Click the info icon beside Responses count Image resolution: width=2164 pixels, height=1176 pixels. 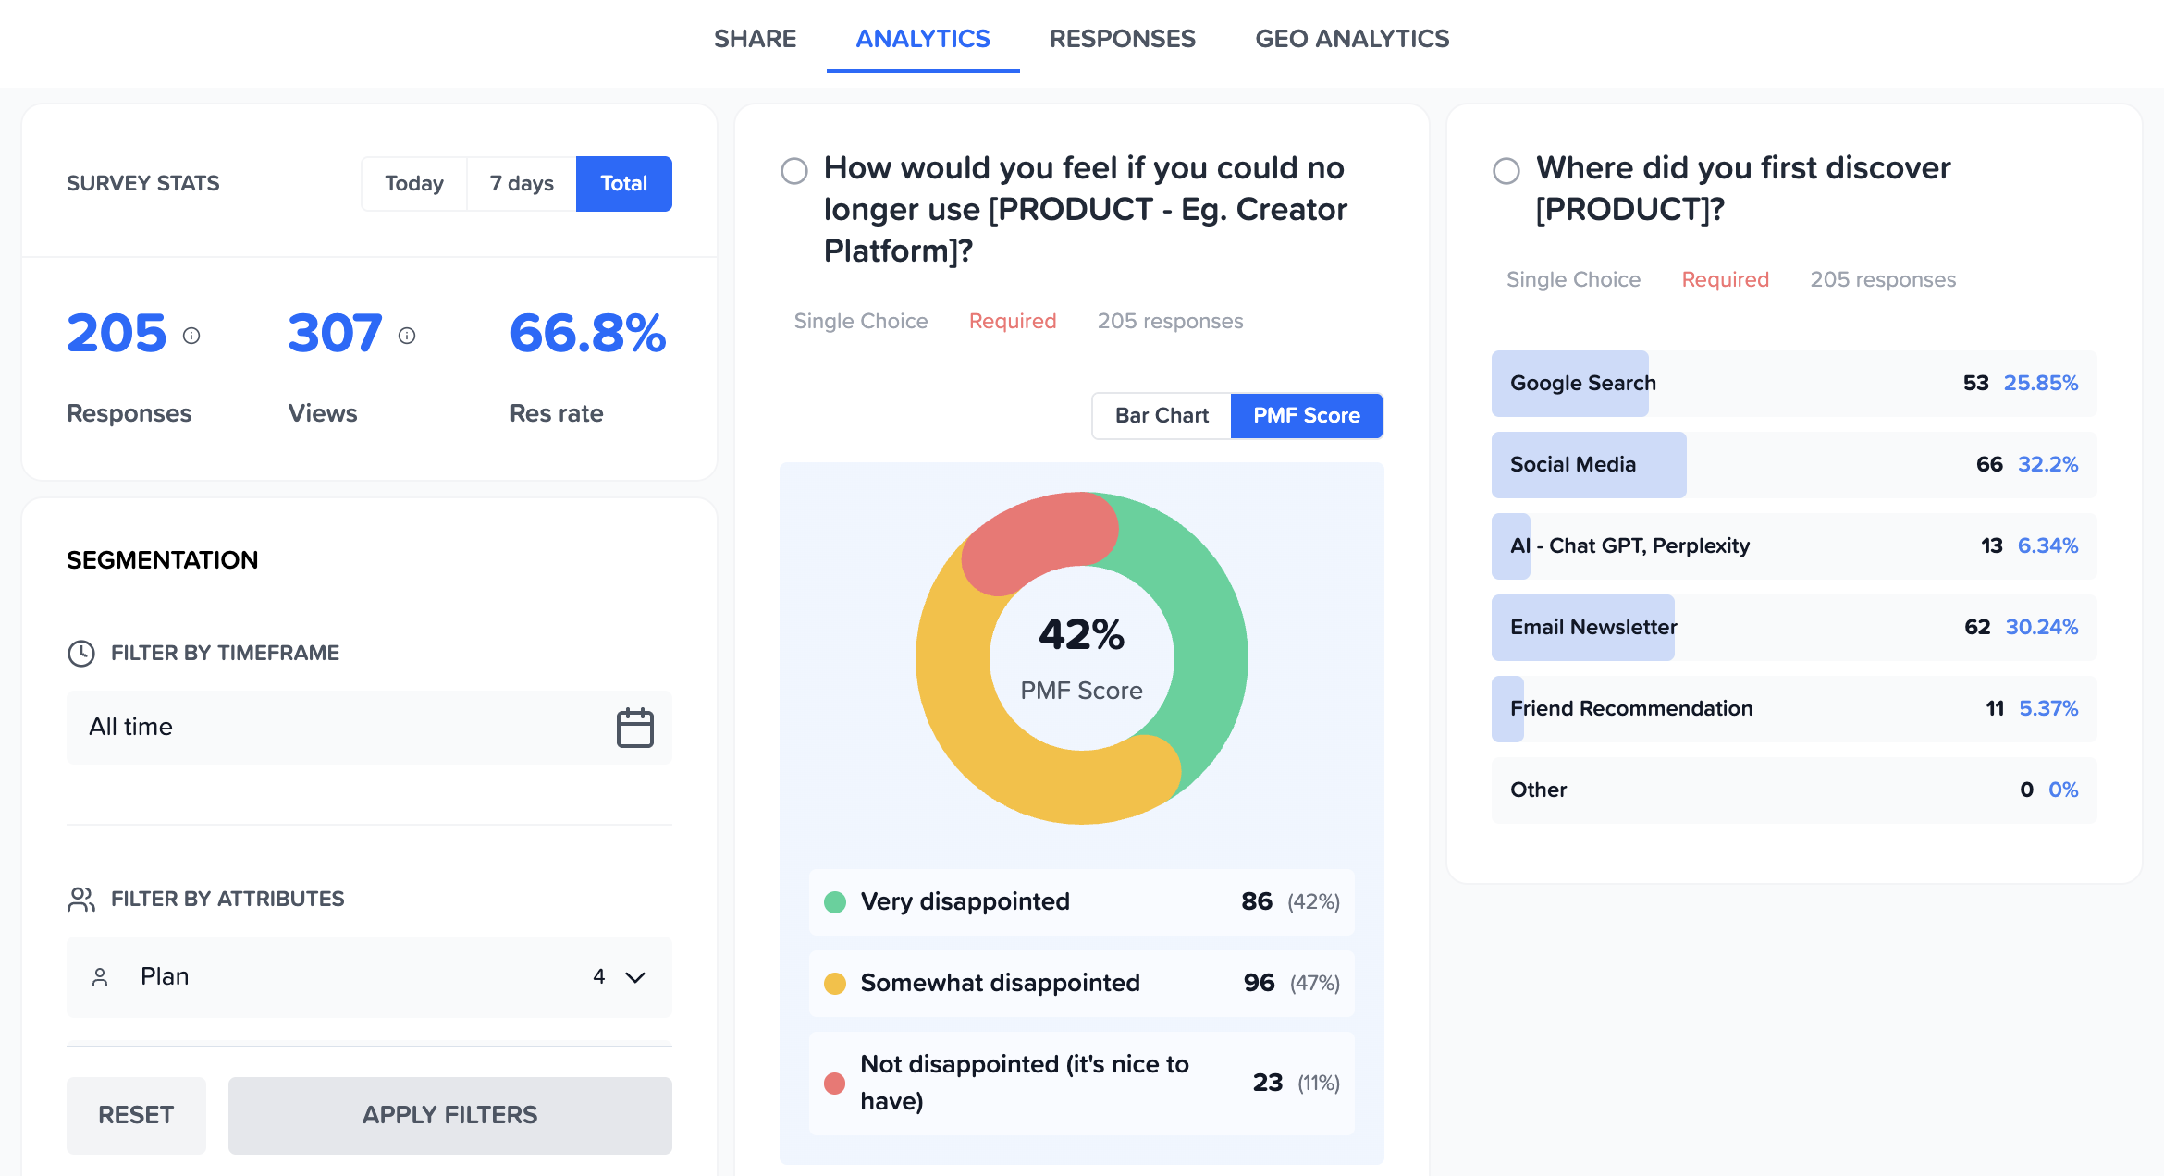pos(192,337)
